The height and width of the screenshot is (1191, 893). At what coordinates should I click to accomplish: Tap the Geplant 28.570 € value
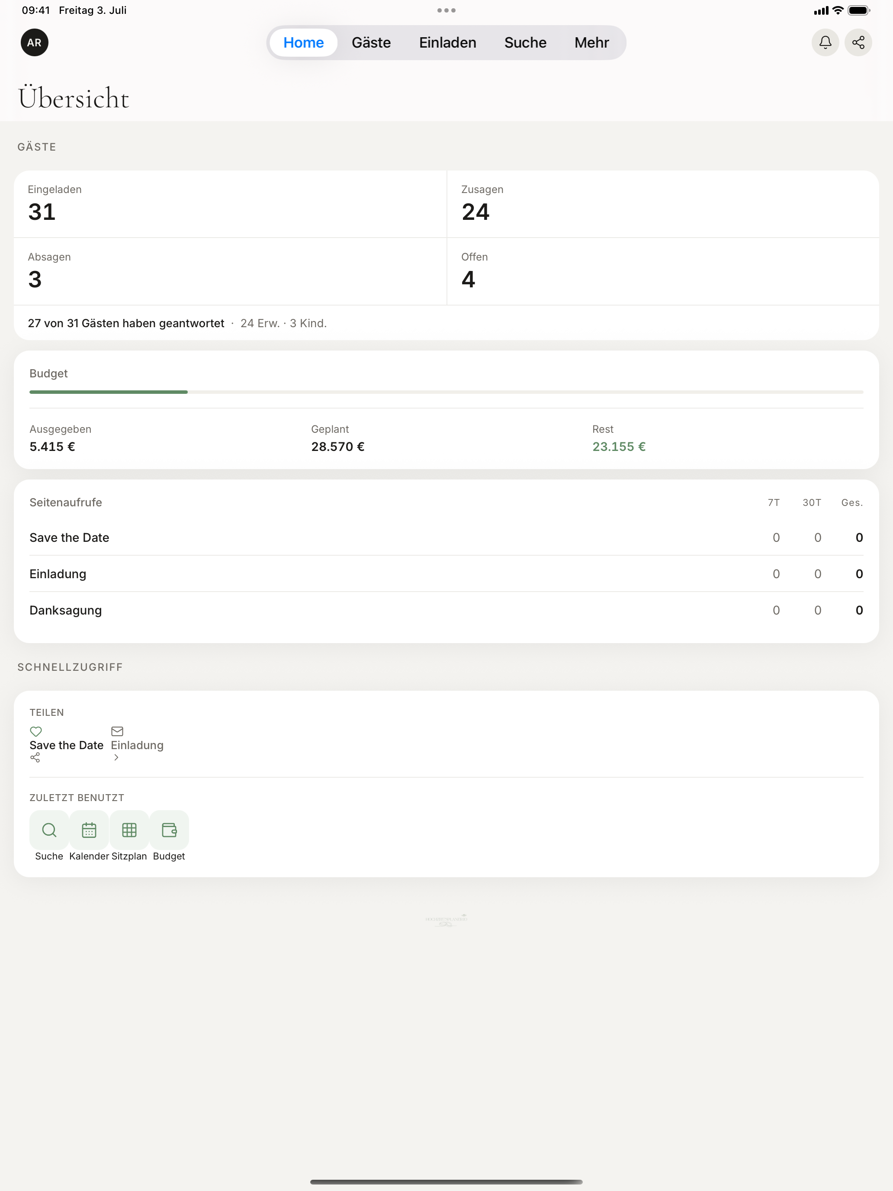pos(337,446)
